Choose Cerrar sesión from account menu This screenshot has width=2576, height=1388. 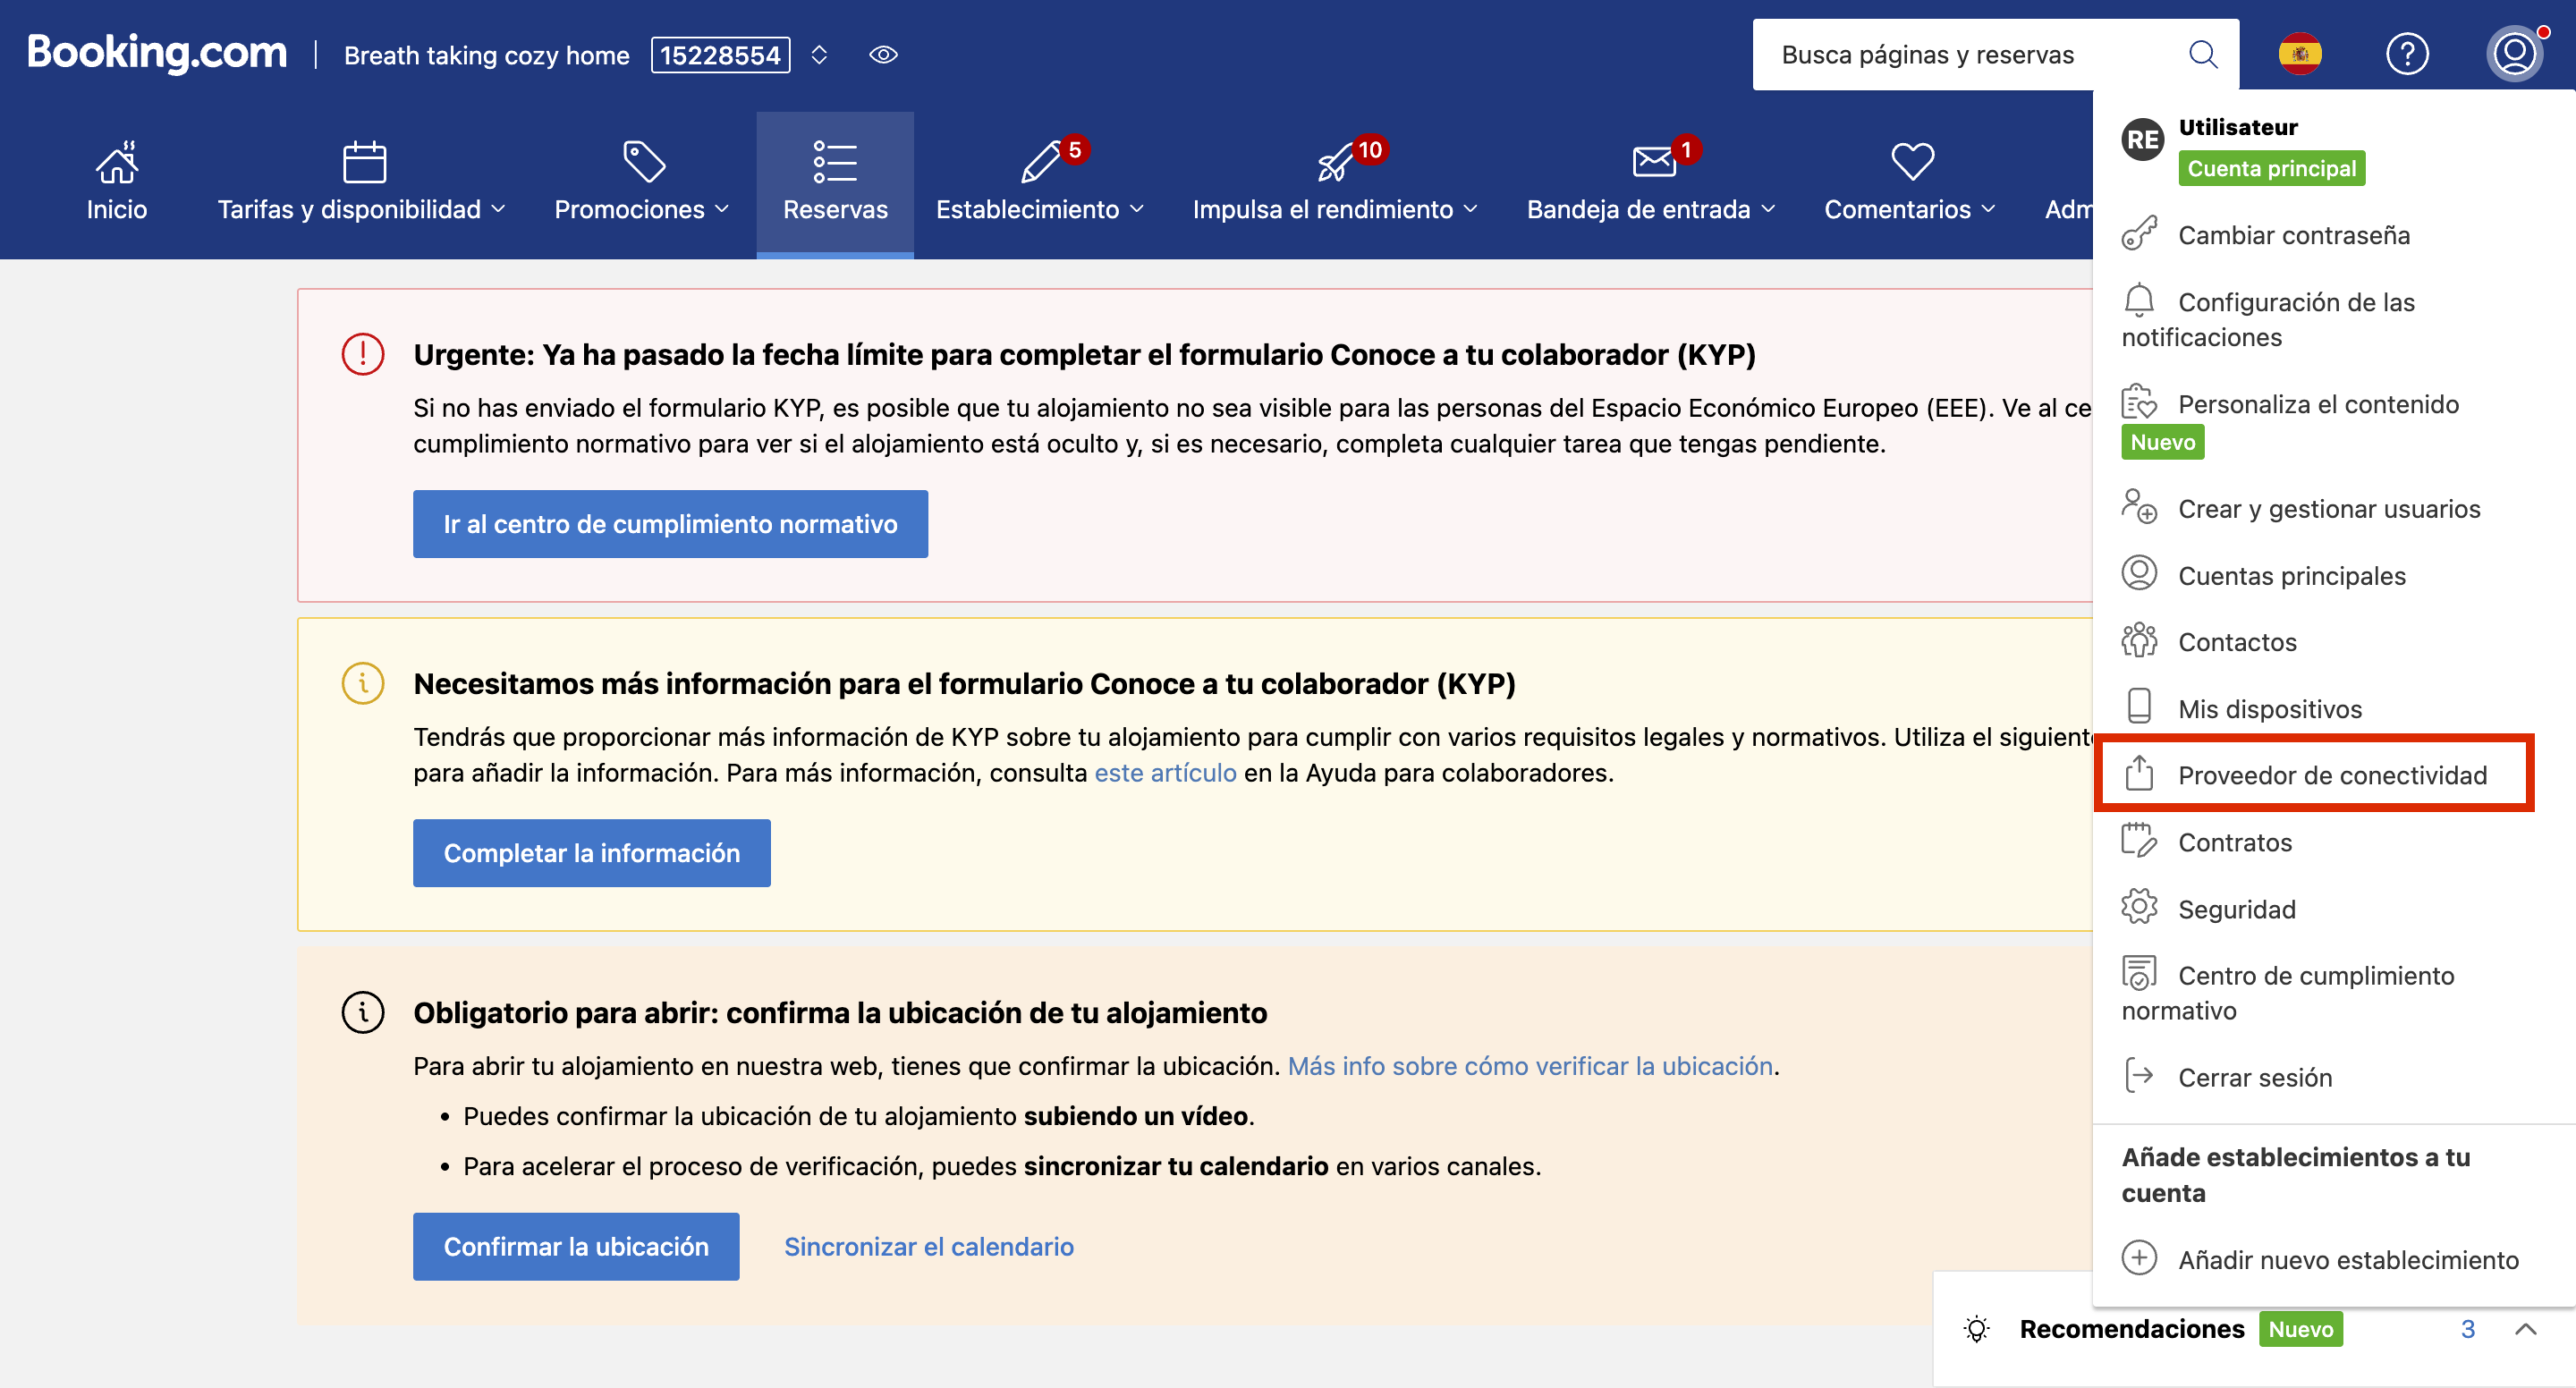(2254, 1077)
